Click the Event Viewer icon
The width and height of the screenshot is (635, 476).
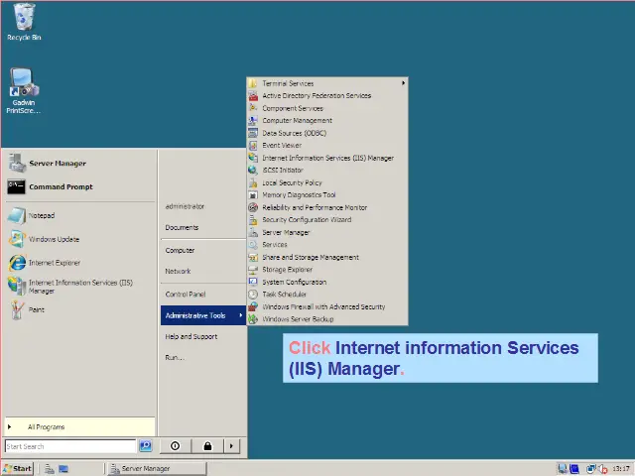(x=253, y=146)
